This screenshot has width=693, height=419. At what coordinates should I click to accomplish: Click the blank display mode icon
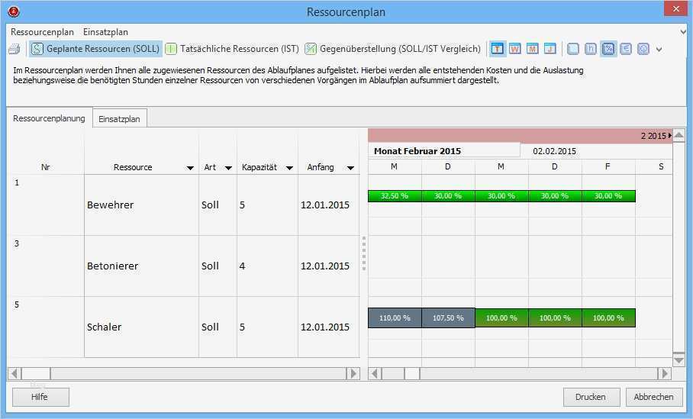pos(573,49)
